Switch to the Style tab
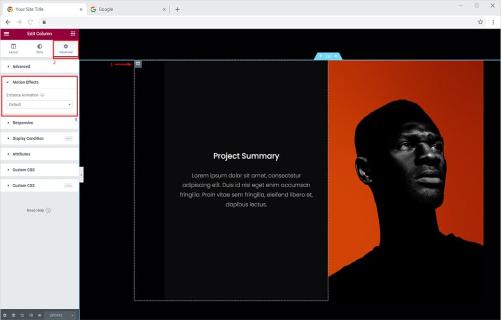The width and height of the screenshot is (501, 320). tap(40, 48)
